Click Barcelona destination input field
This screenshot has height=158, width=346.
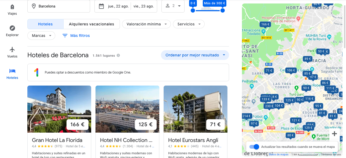(59, 6)
